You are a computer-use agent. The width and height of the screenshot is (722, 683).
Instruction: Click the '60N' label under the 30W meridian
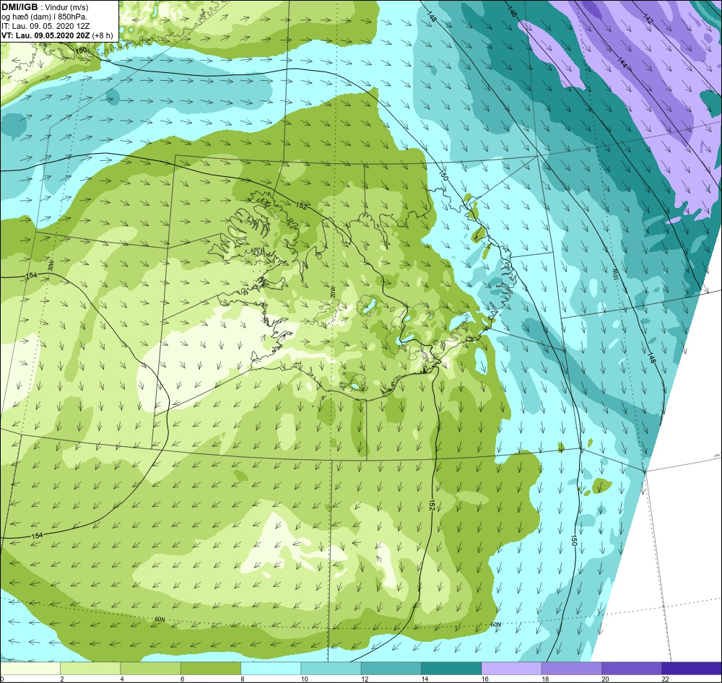[160, 619]
